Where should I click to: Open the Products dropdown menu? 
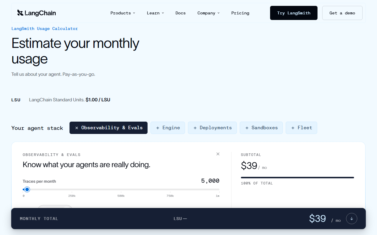click(123, 13)
